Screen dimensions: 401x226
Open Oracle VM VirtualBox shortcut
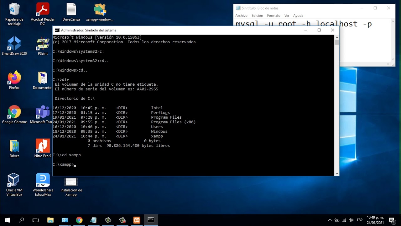14,185
